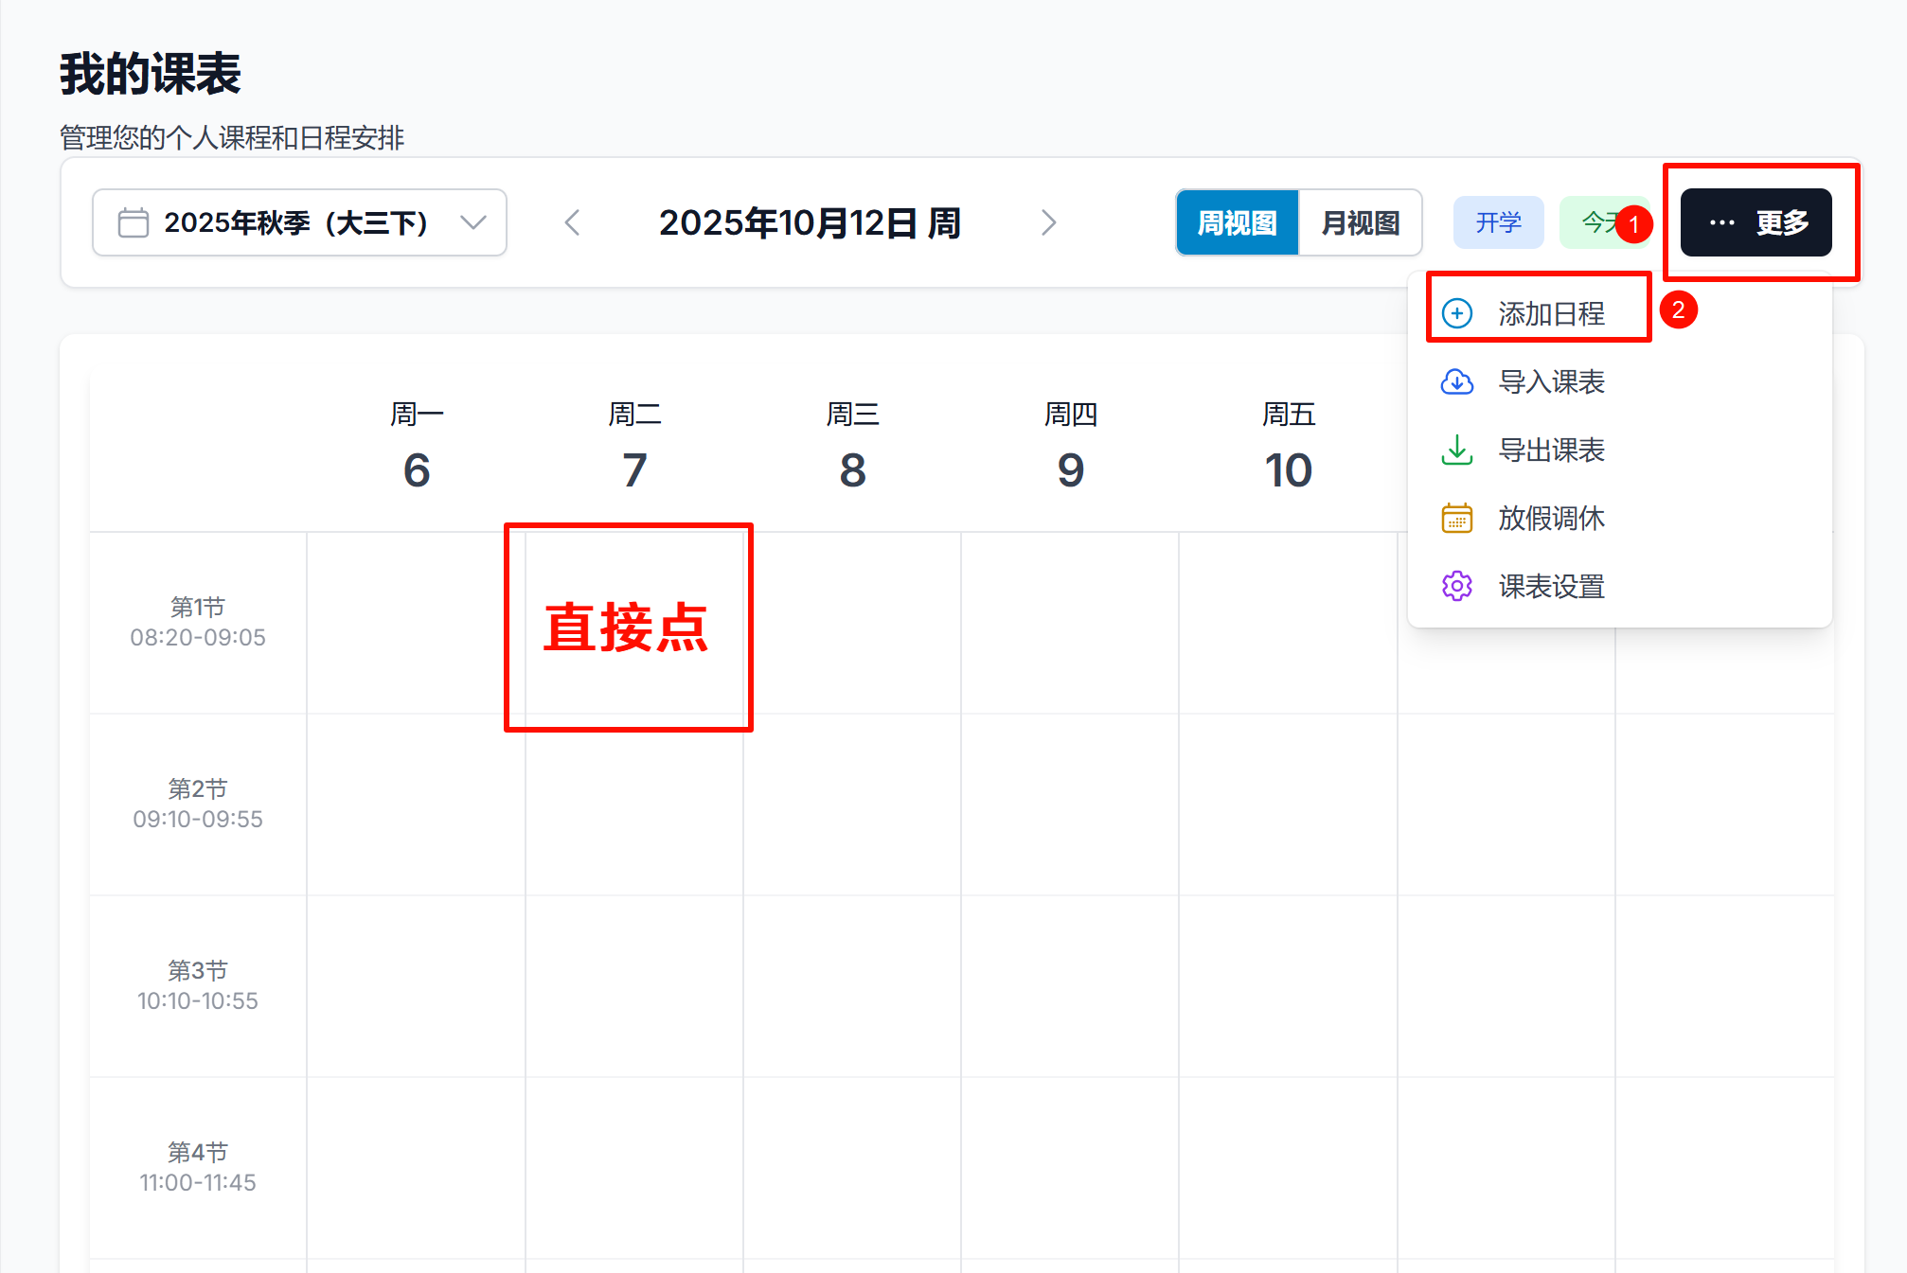The width and height of the screenshot is (1907, 1273).
Task: Switch to 月视图 month view
Action: pyautogui.click(x=1361, y=222)
